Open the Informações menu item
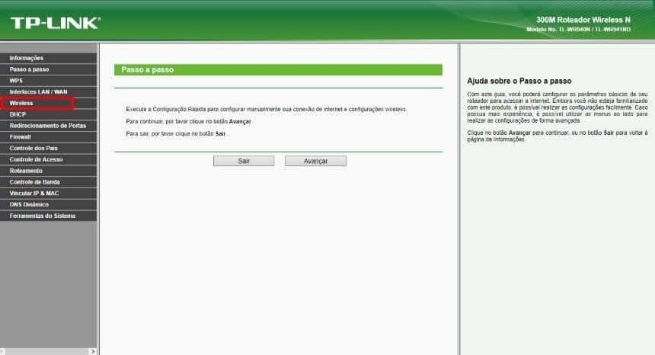Screen dimensions: 655x355 coord(48,58)
